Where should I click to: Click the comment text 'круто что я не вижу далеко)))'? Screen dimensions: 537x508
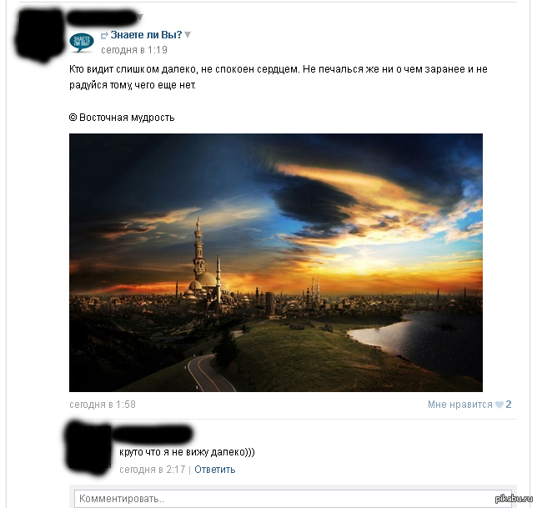[x=187, y=452]
